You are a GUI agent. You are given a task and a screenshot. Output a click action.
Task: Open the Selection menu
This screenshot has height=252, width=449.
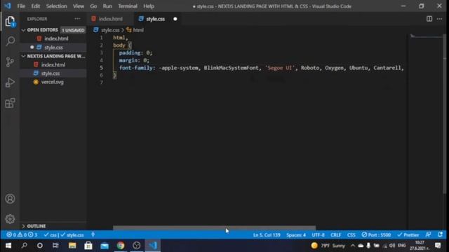pos(56,6)
